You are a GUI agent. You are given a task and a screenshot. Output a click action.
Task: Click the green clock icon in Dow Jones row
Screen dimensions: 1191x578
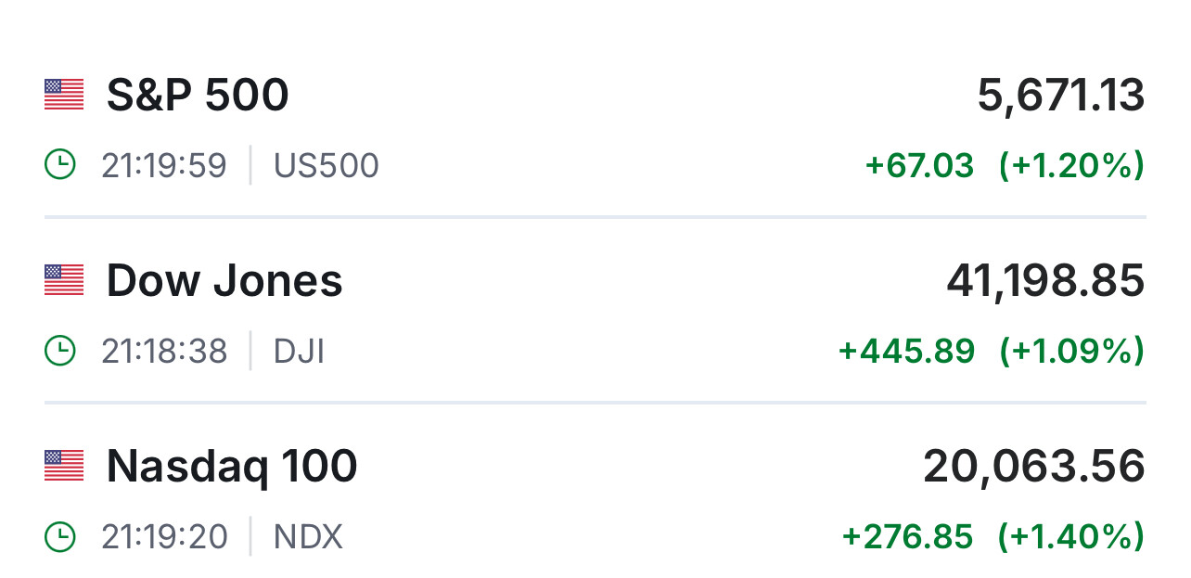[60, 351]
